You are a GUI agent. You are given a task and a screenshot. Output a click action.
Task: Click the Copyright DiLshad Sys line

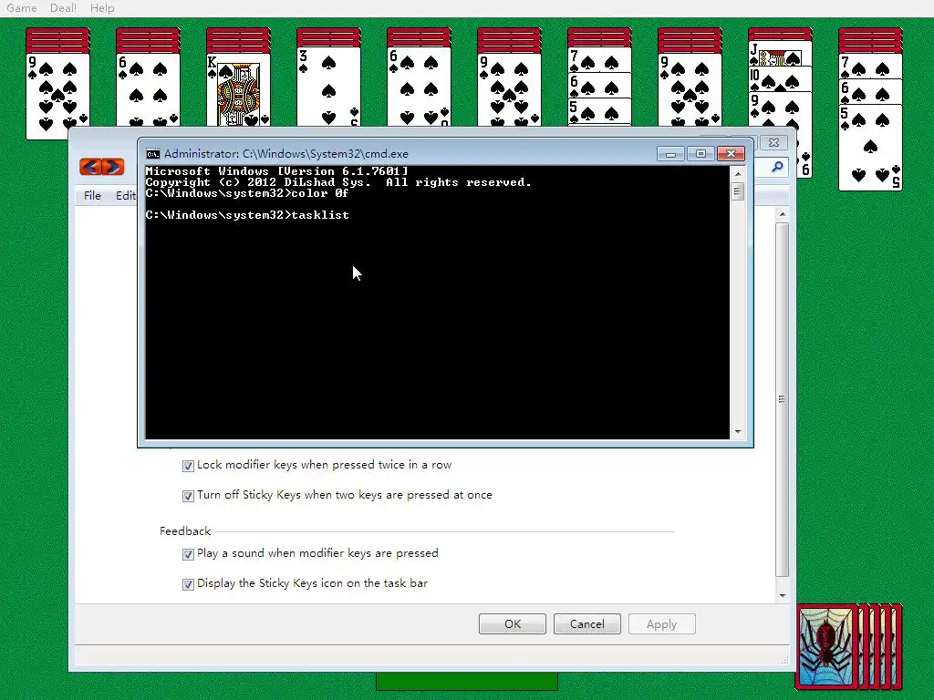tap(338, 182)
